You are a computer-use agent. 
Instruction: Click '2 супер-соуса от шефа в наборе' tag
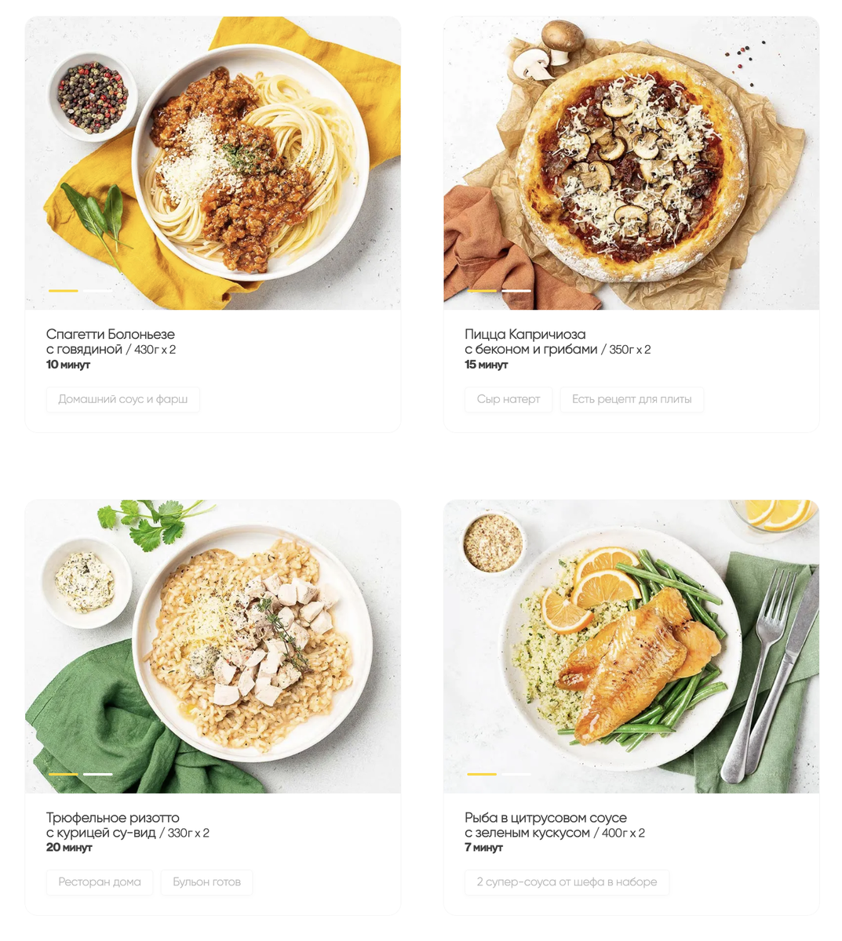(567, 882)
